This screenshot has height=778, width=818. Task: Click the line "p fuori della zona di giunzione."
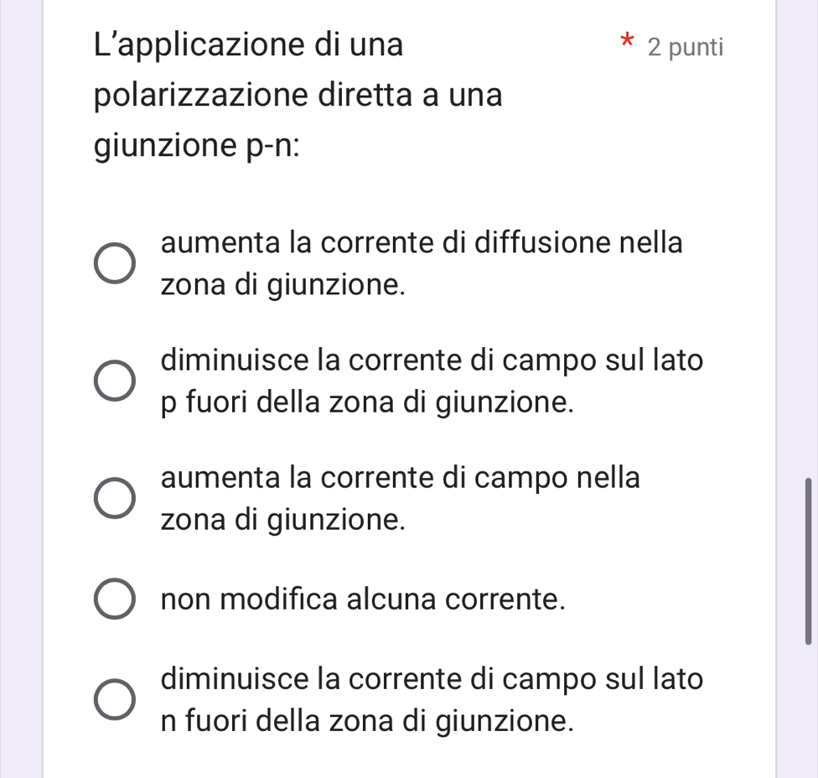click(x=369, y=402)
